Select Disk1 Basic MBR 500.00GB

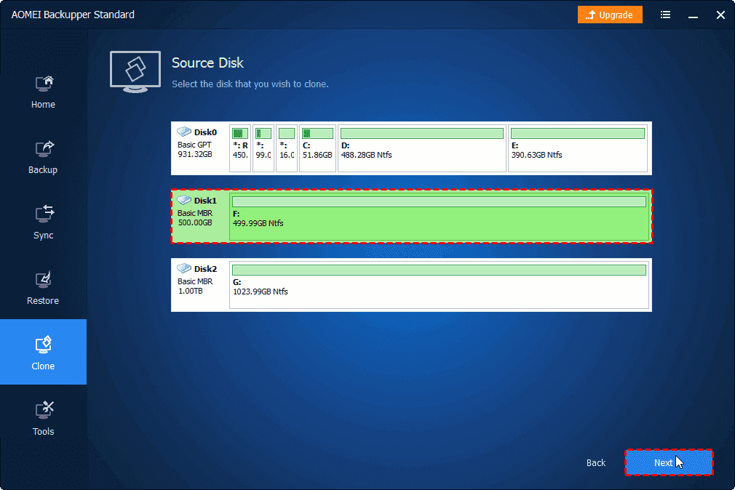tap(411, 217)
